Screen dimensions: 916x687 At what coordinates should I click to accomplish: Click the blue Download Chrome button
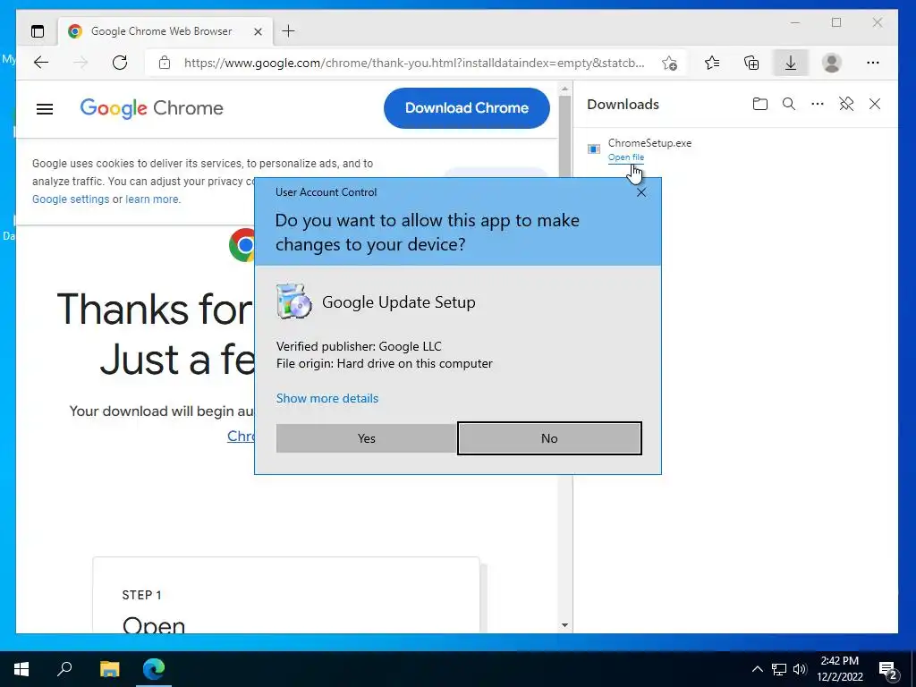pos(467,108)
